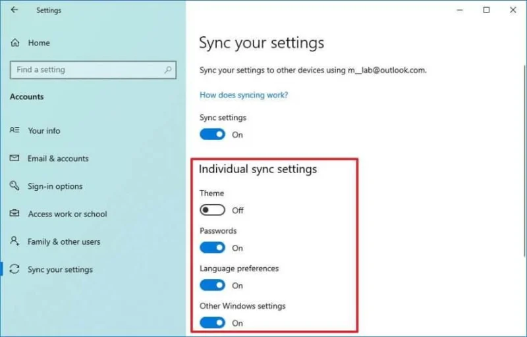Open How does syncing work link
Image resolution: width=527 pixels, height=337 pixels.
(x=244, y=95)
